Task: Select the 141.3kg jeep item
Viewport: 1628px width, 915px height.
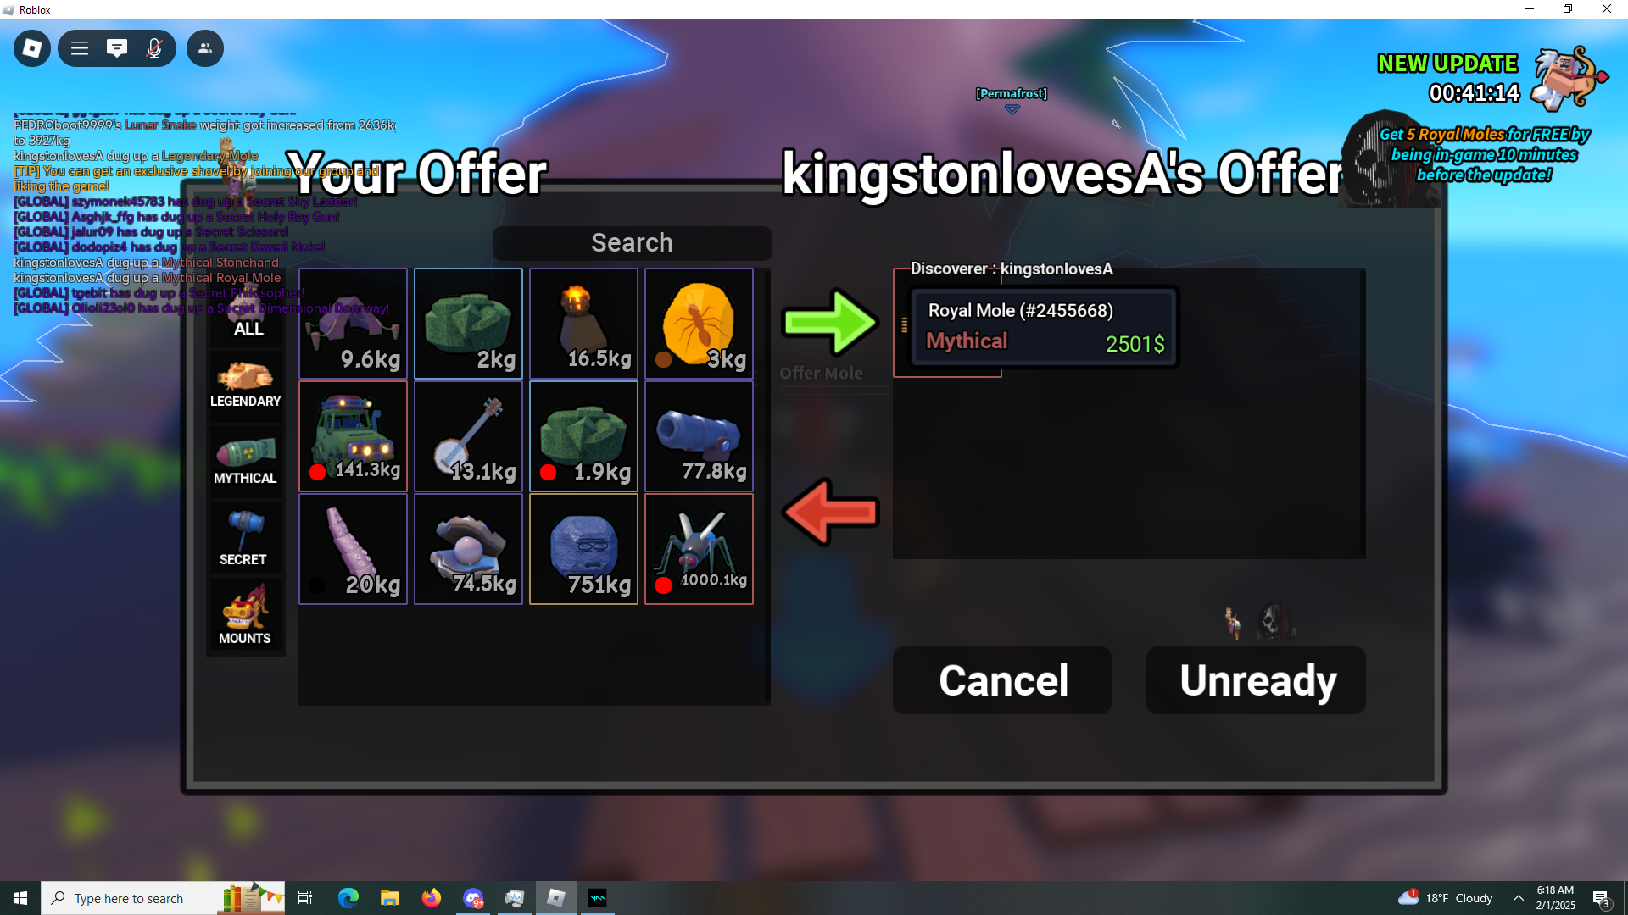Action: coord(353,436)
